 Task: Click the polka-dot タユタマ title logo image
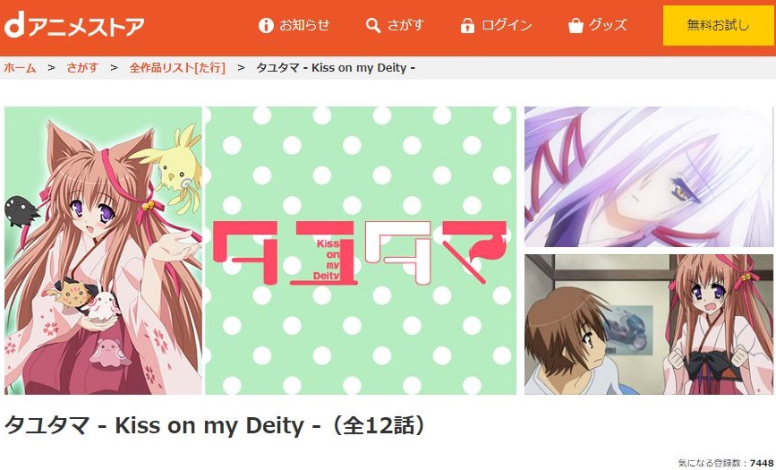pos(361,251)
